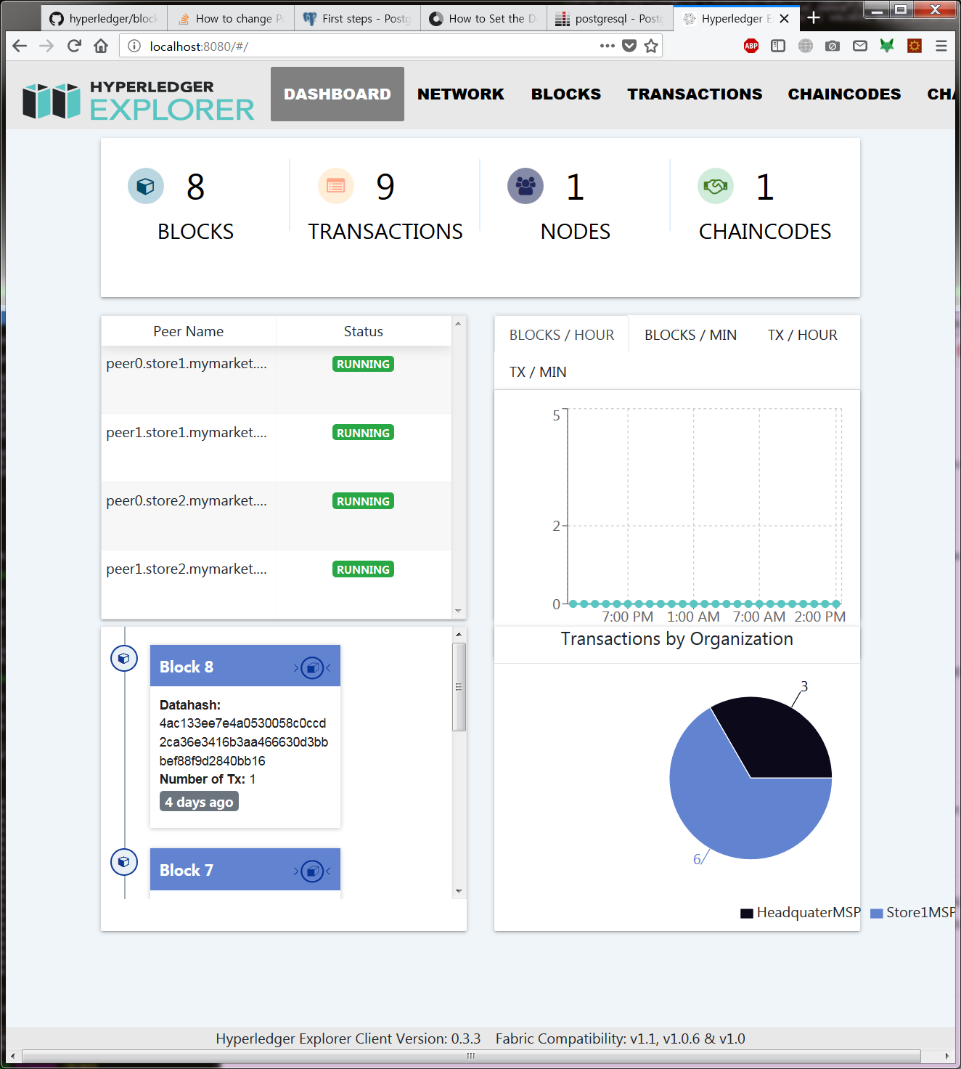Open the DASHBOARD nav item

[338, 94]
